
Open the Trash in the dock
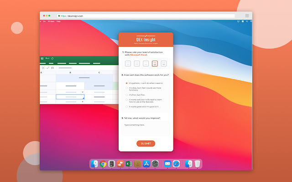click(197, 164)
